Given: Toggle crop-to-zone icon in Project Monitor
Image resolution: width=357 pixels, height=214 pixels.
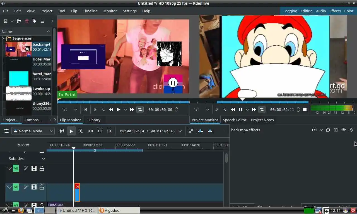Looking at the screenshot, I should [262, 110].
